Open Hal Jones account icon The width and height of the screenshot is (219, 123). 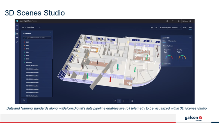[x=190, y=21]
